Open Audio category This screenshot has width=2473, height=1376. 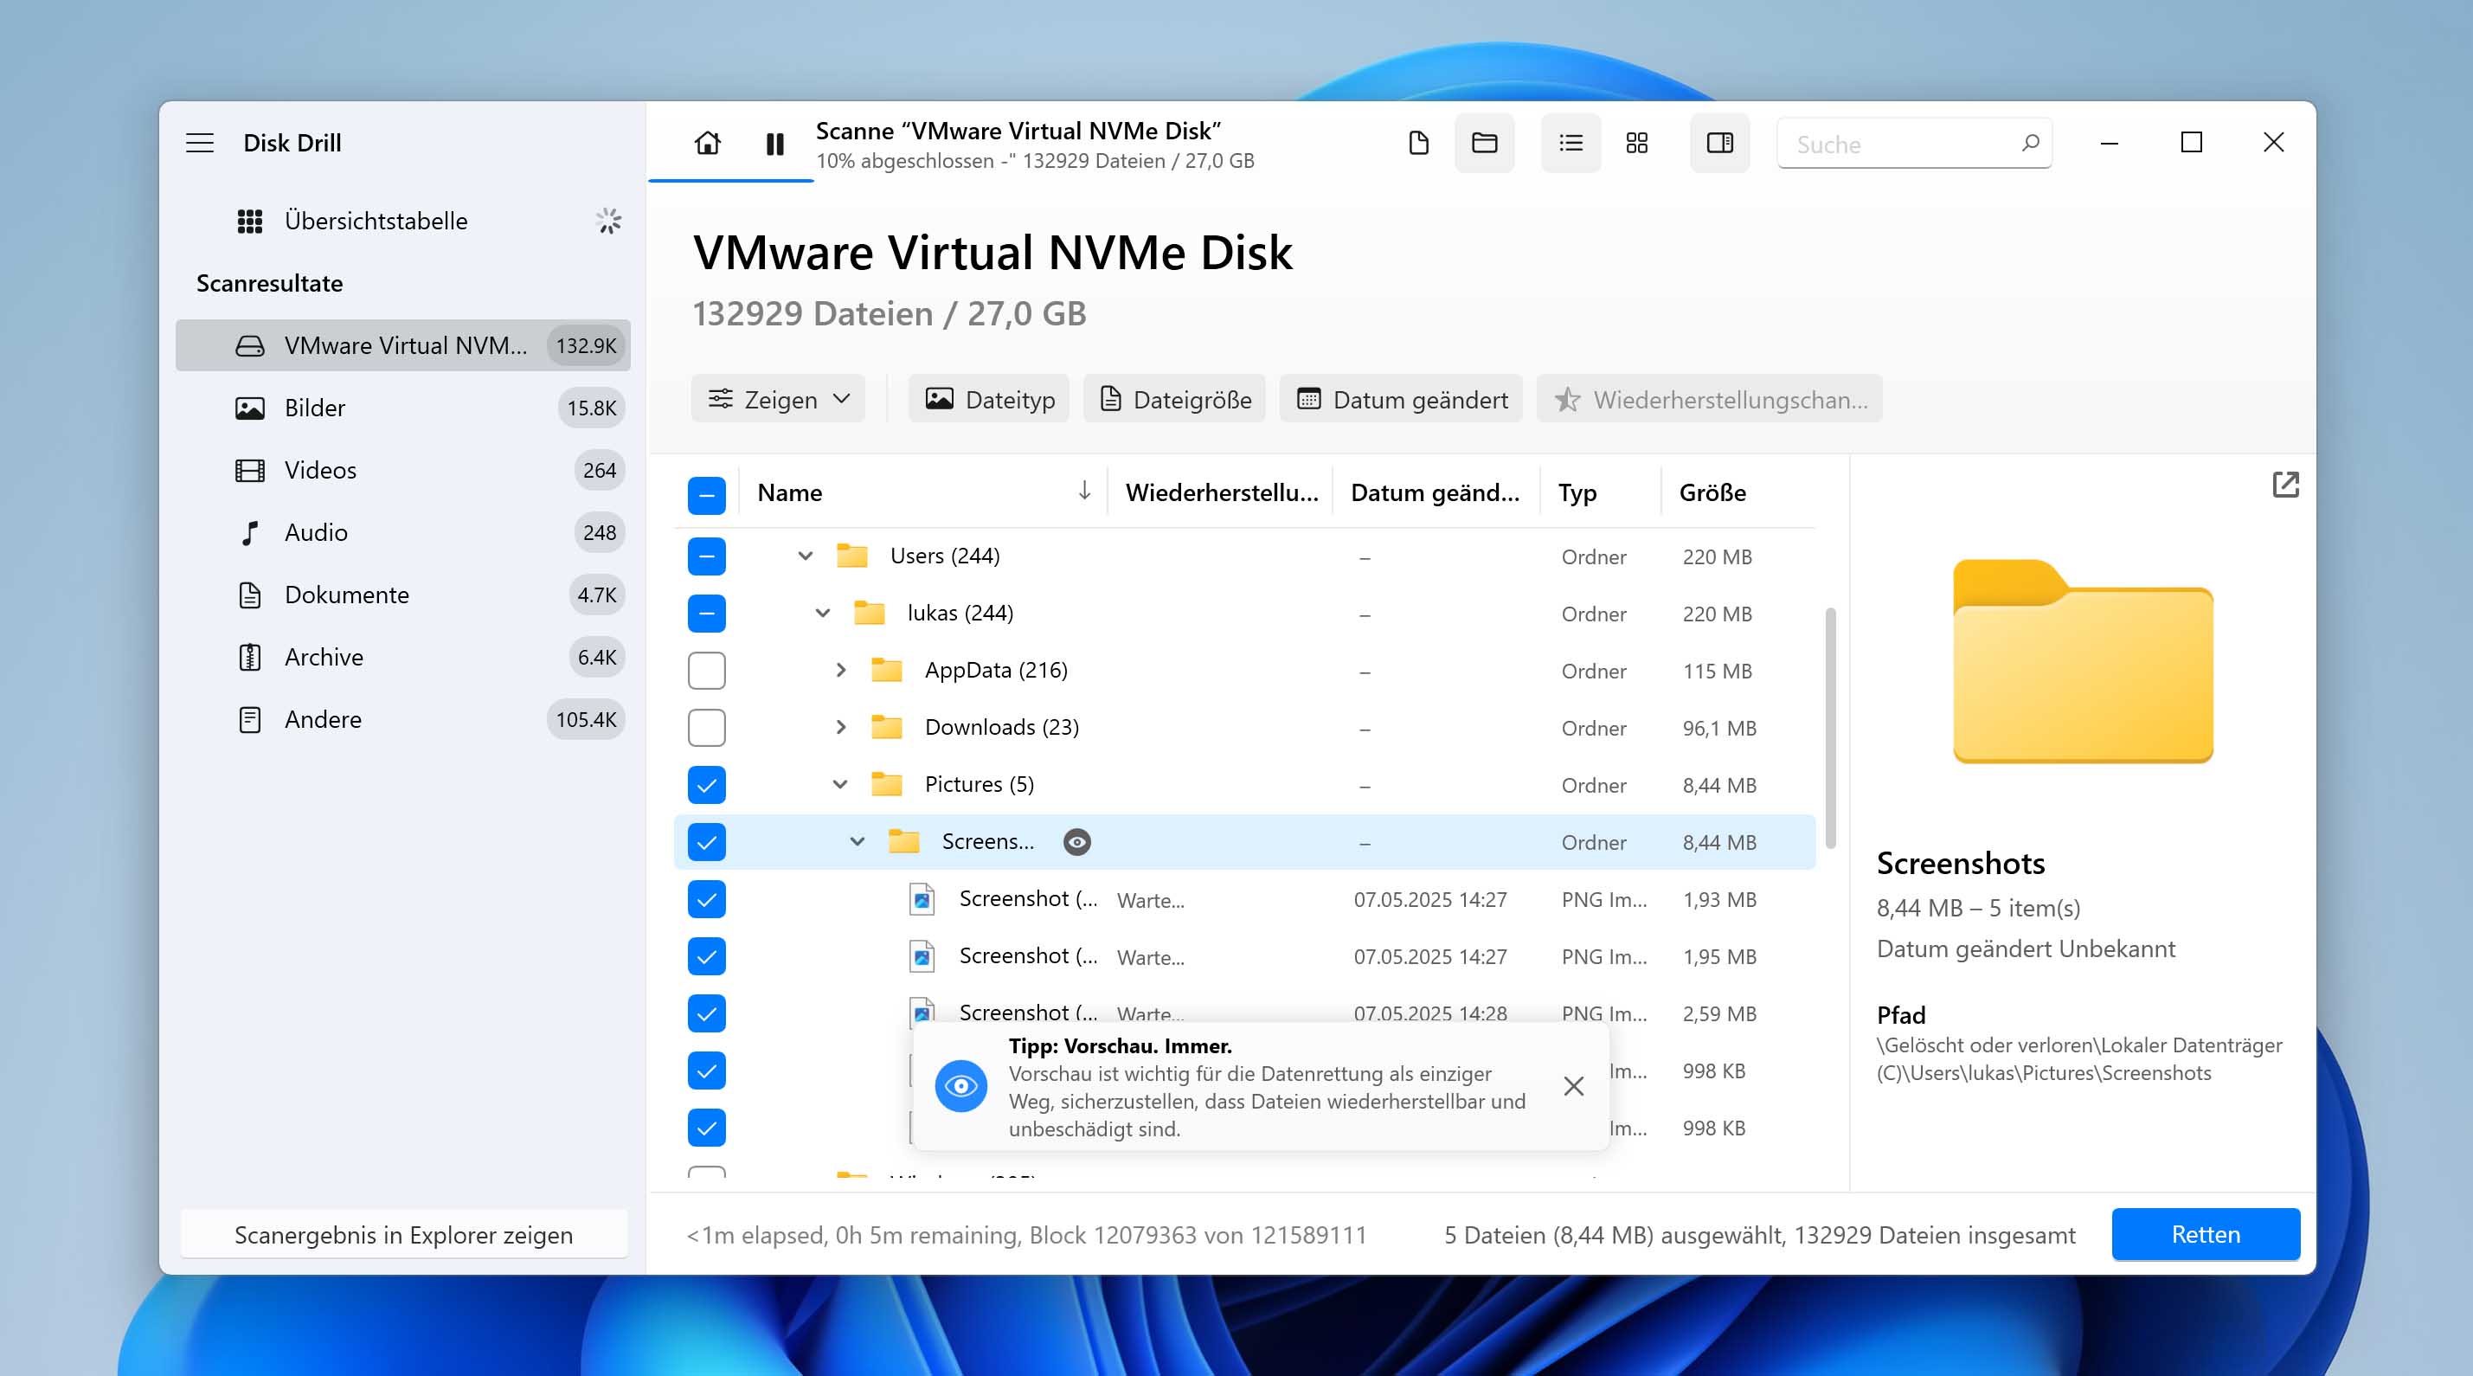coord(403,533)
